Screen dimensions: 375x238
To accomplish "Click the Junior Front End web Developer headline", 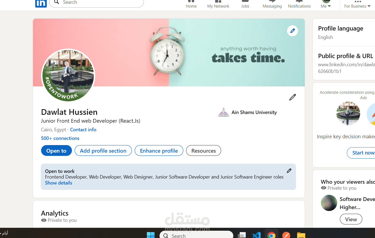I will 91,121.
